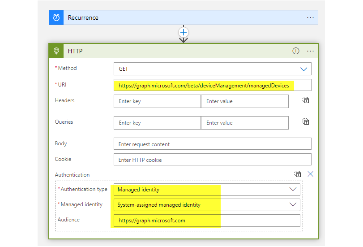Screen dimensions: 363x247
Task: Expand the Recurrence trigger card
Action: (184, 17)
